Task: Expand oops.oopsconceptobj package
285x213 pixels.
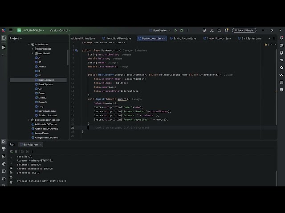Action: point(29,120)
